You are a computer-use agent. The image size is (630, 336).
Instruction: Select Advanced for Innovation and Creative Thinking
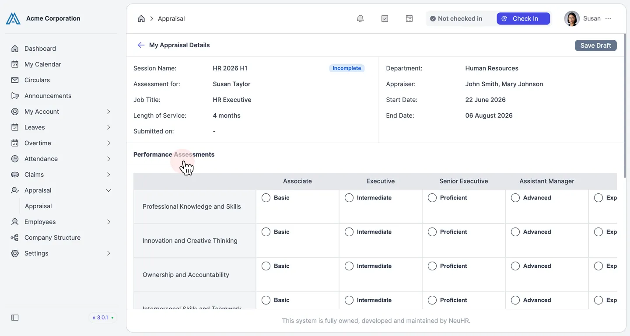(515, 232)
